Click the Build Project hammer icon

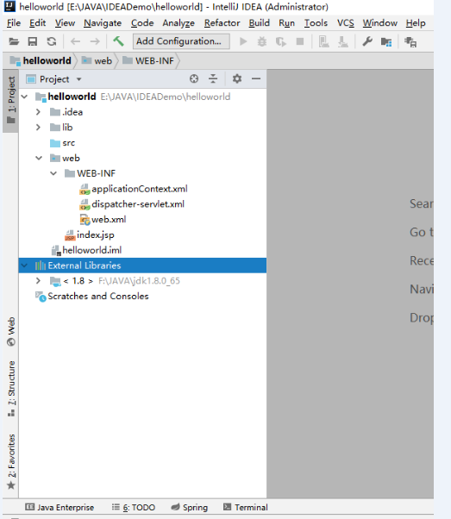[x=118, y=41]
